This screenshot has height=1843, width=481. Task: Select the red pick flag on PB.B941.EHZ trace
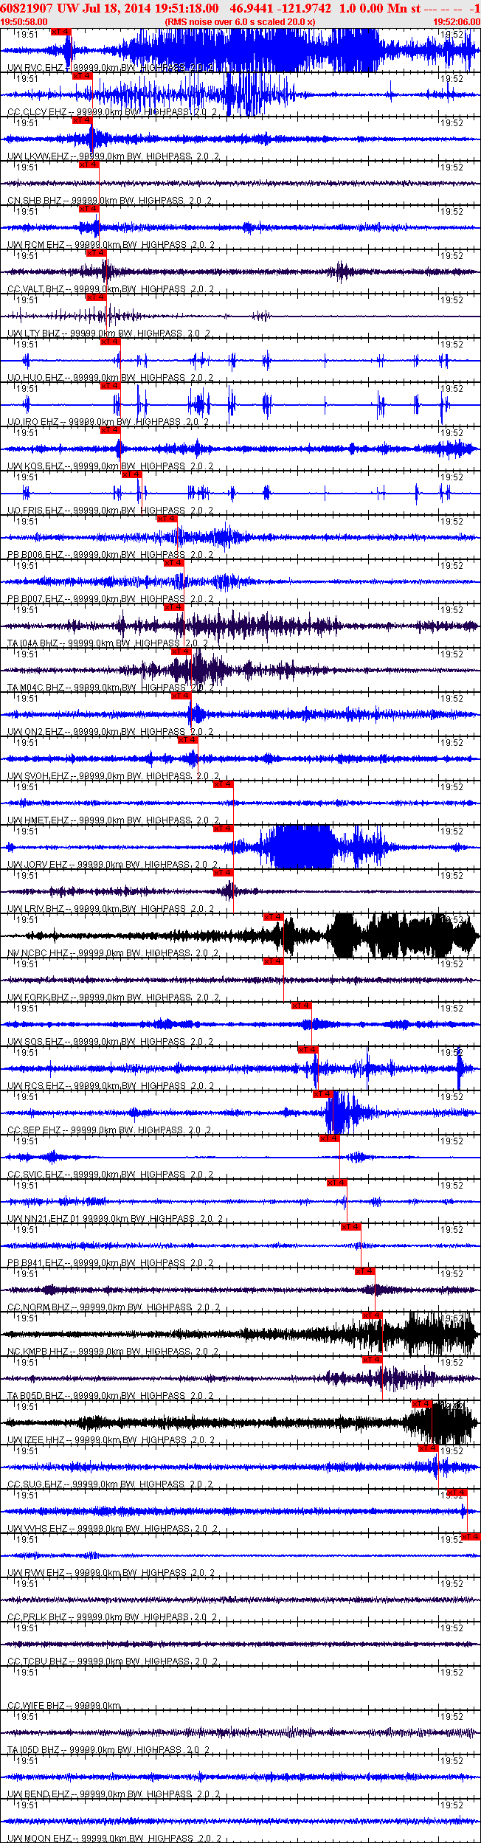[x=351, y=1227]
